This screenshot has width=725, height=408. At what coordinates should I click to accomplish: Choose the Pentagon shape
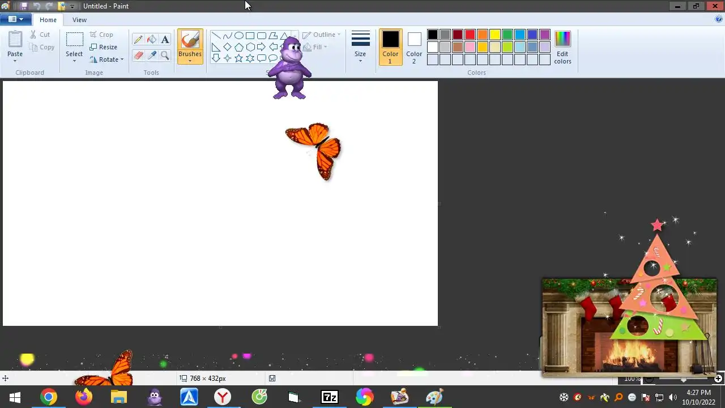pos(238,46)
